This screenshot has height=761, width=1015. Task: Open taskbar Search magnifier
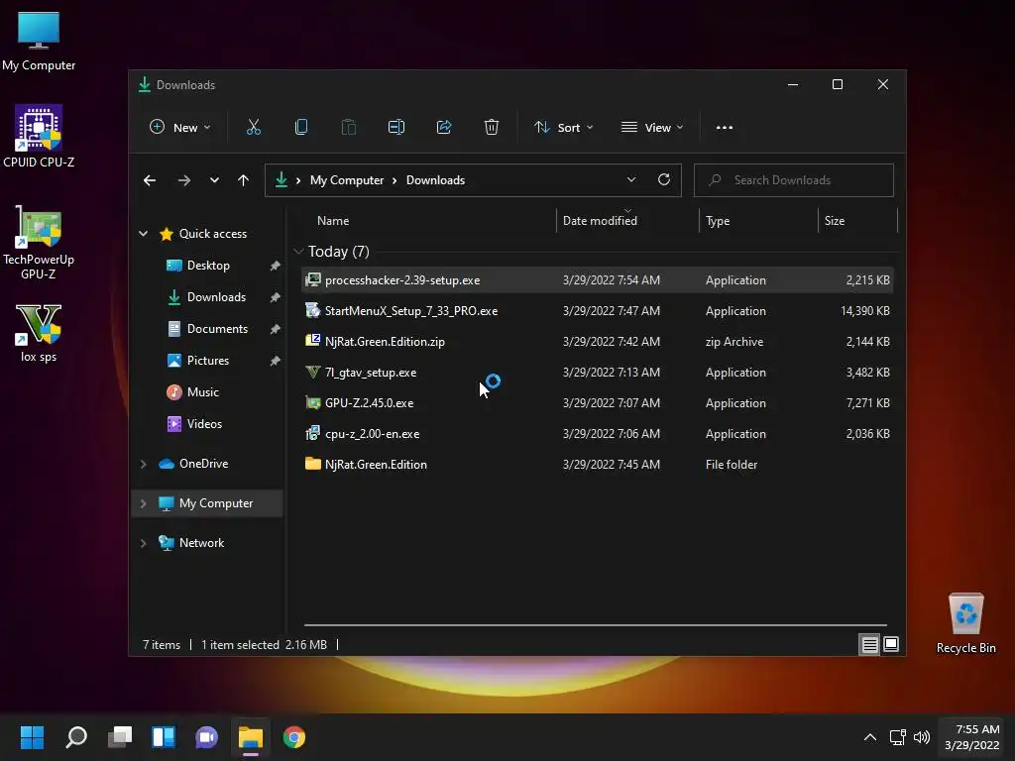(x=76, y=737)
